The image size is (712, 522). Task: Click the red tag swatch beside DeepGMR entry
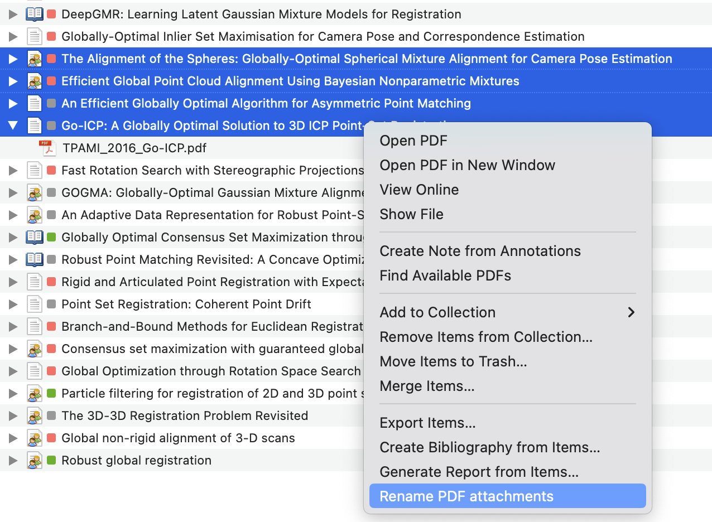51,14
